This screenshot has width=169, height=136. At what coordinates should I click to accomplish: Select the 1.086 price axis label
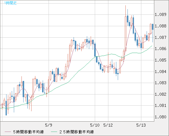click(x=160, y=49)
